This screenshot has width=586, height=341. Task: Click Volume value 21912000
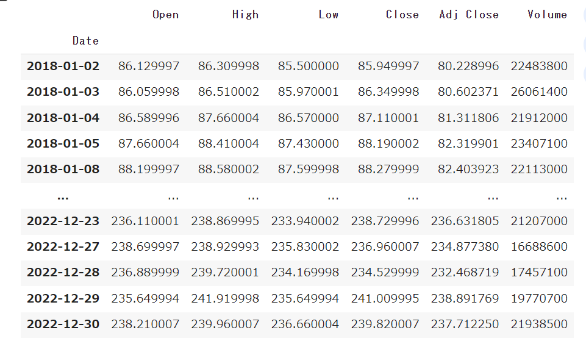(539, 118)
